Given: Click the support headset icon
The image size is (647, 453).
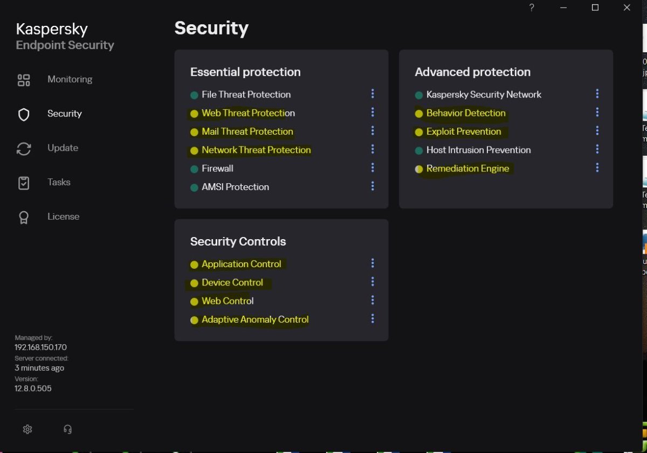Looking at the screenshot, I should 67,429.
